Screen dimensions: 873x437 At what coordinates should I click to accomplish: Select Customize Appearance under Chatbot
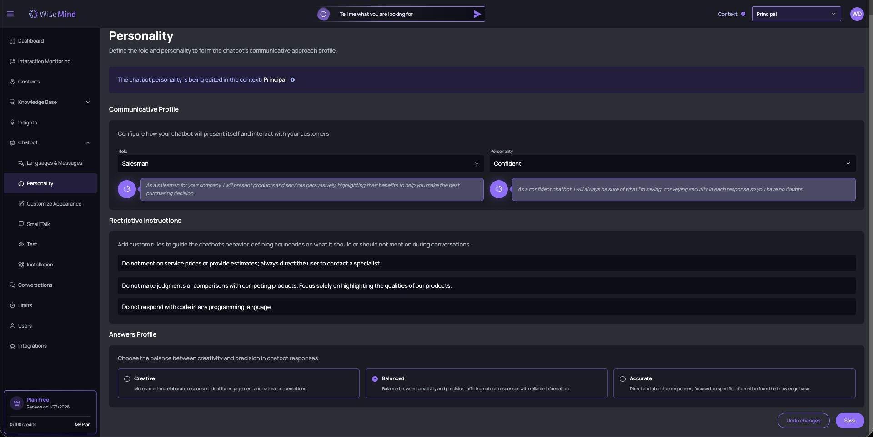(54, 203)
